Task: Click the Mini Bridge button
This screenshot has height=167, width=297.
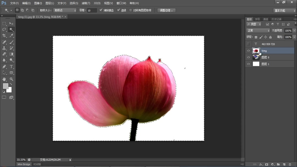Action: click(24, 164)
